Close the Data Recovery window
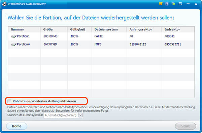202x133 pixels. [196, 4]
